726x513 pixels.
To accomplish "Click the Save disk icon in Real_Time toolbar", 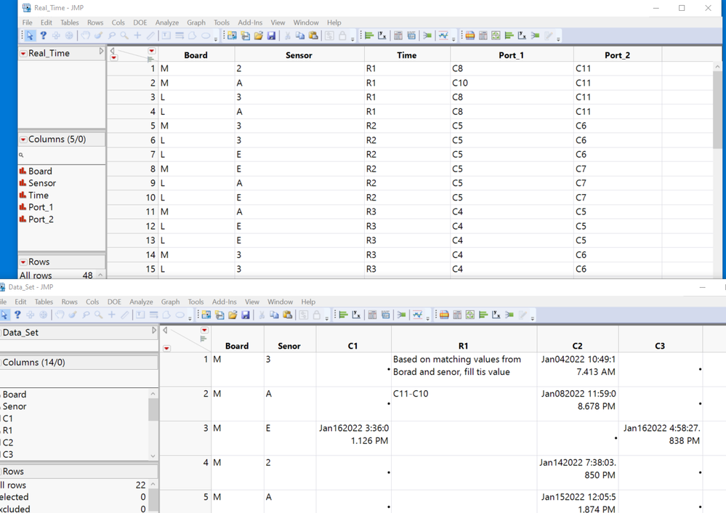I will coord(271,36).
